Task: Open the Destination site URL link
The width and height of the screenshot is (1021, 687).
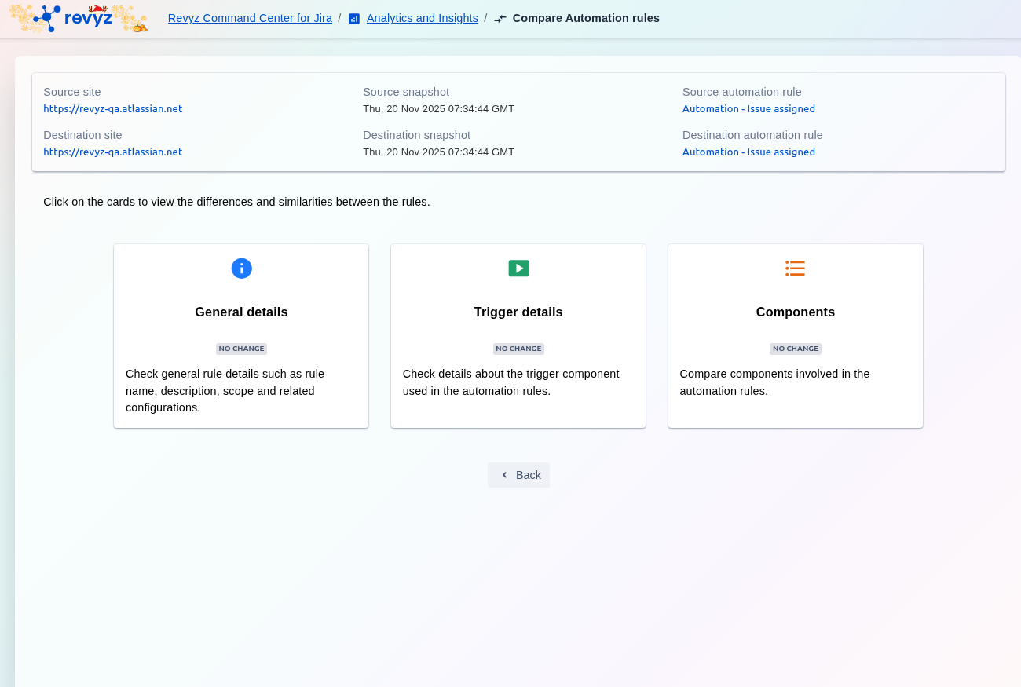Action: point(112,152)
